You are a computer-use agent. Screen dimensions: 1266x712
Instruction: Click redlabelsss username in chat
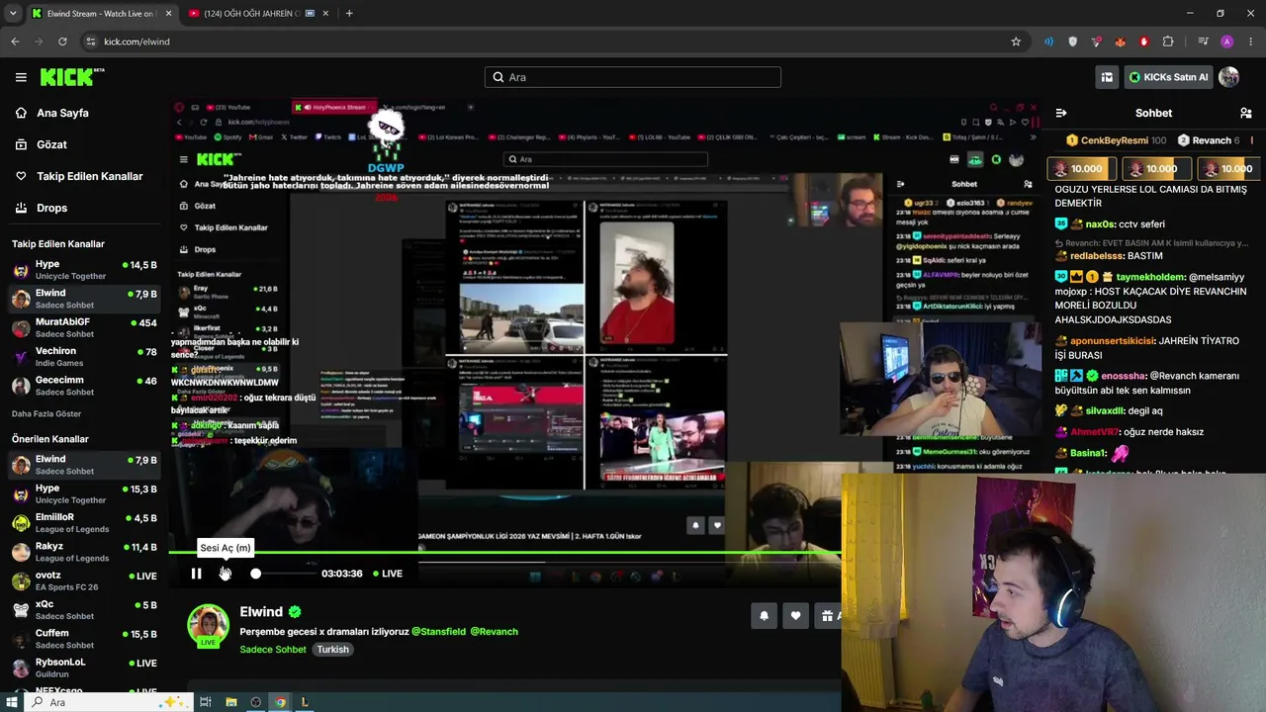[x=1097, y=256]
